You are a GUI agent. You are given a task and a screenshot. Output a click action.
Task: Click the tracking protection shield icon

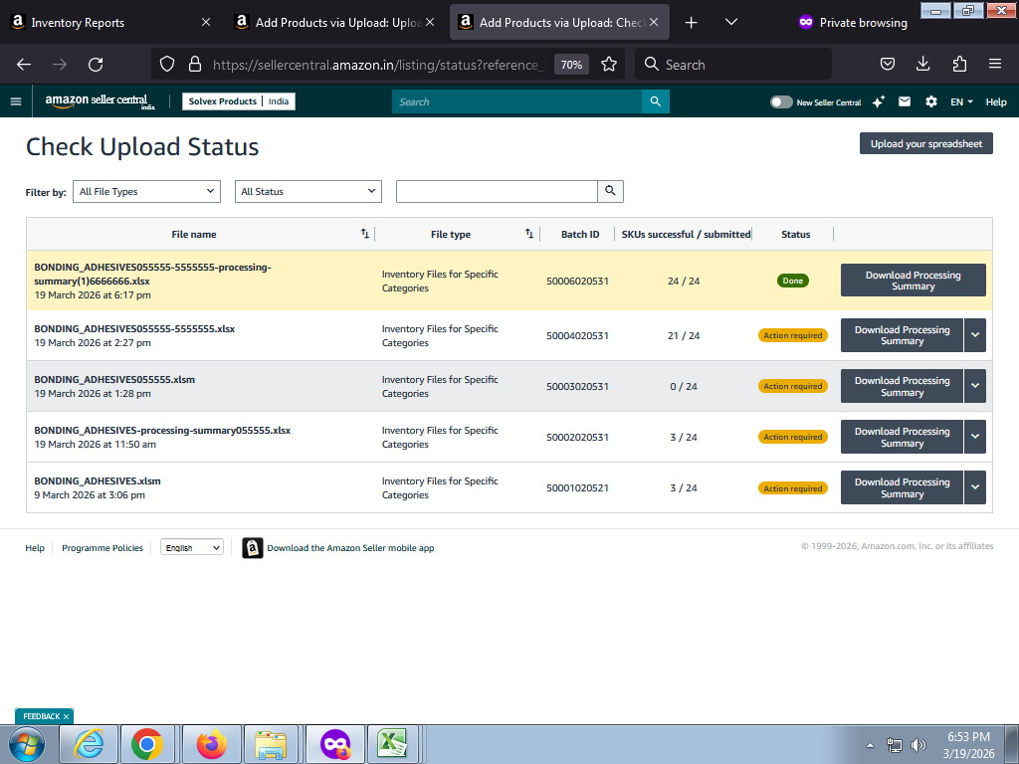(167, 65)
